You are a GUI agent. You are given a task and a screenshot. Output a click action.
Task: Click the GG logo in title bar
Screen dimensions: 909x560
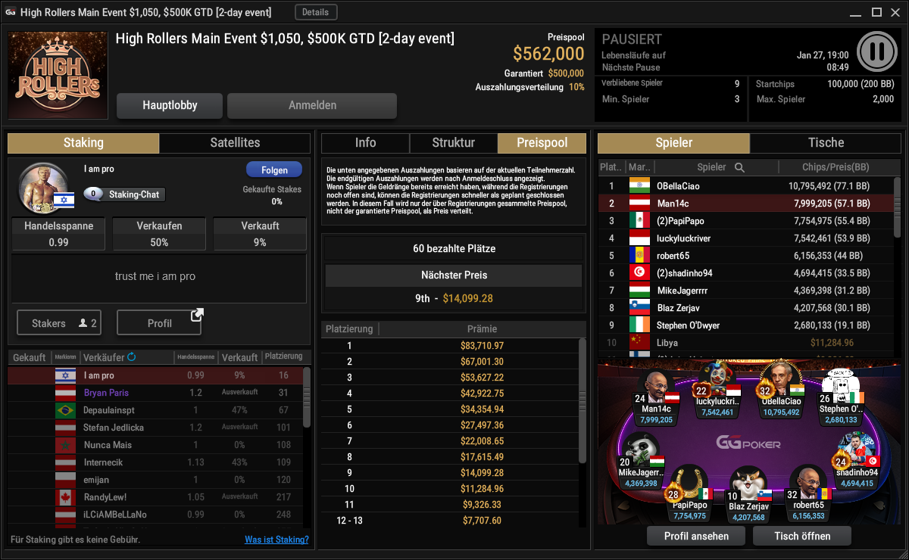11,12
